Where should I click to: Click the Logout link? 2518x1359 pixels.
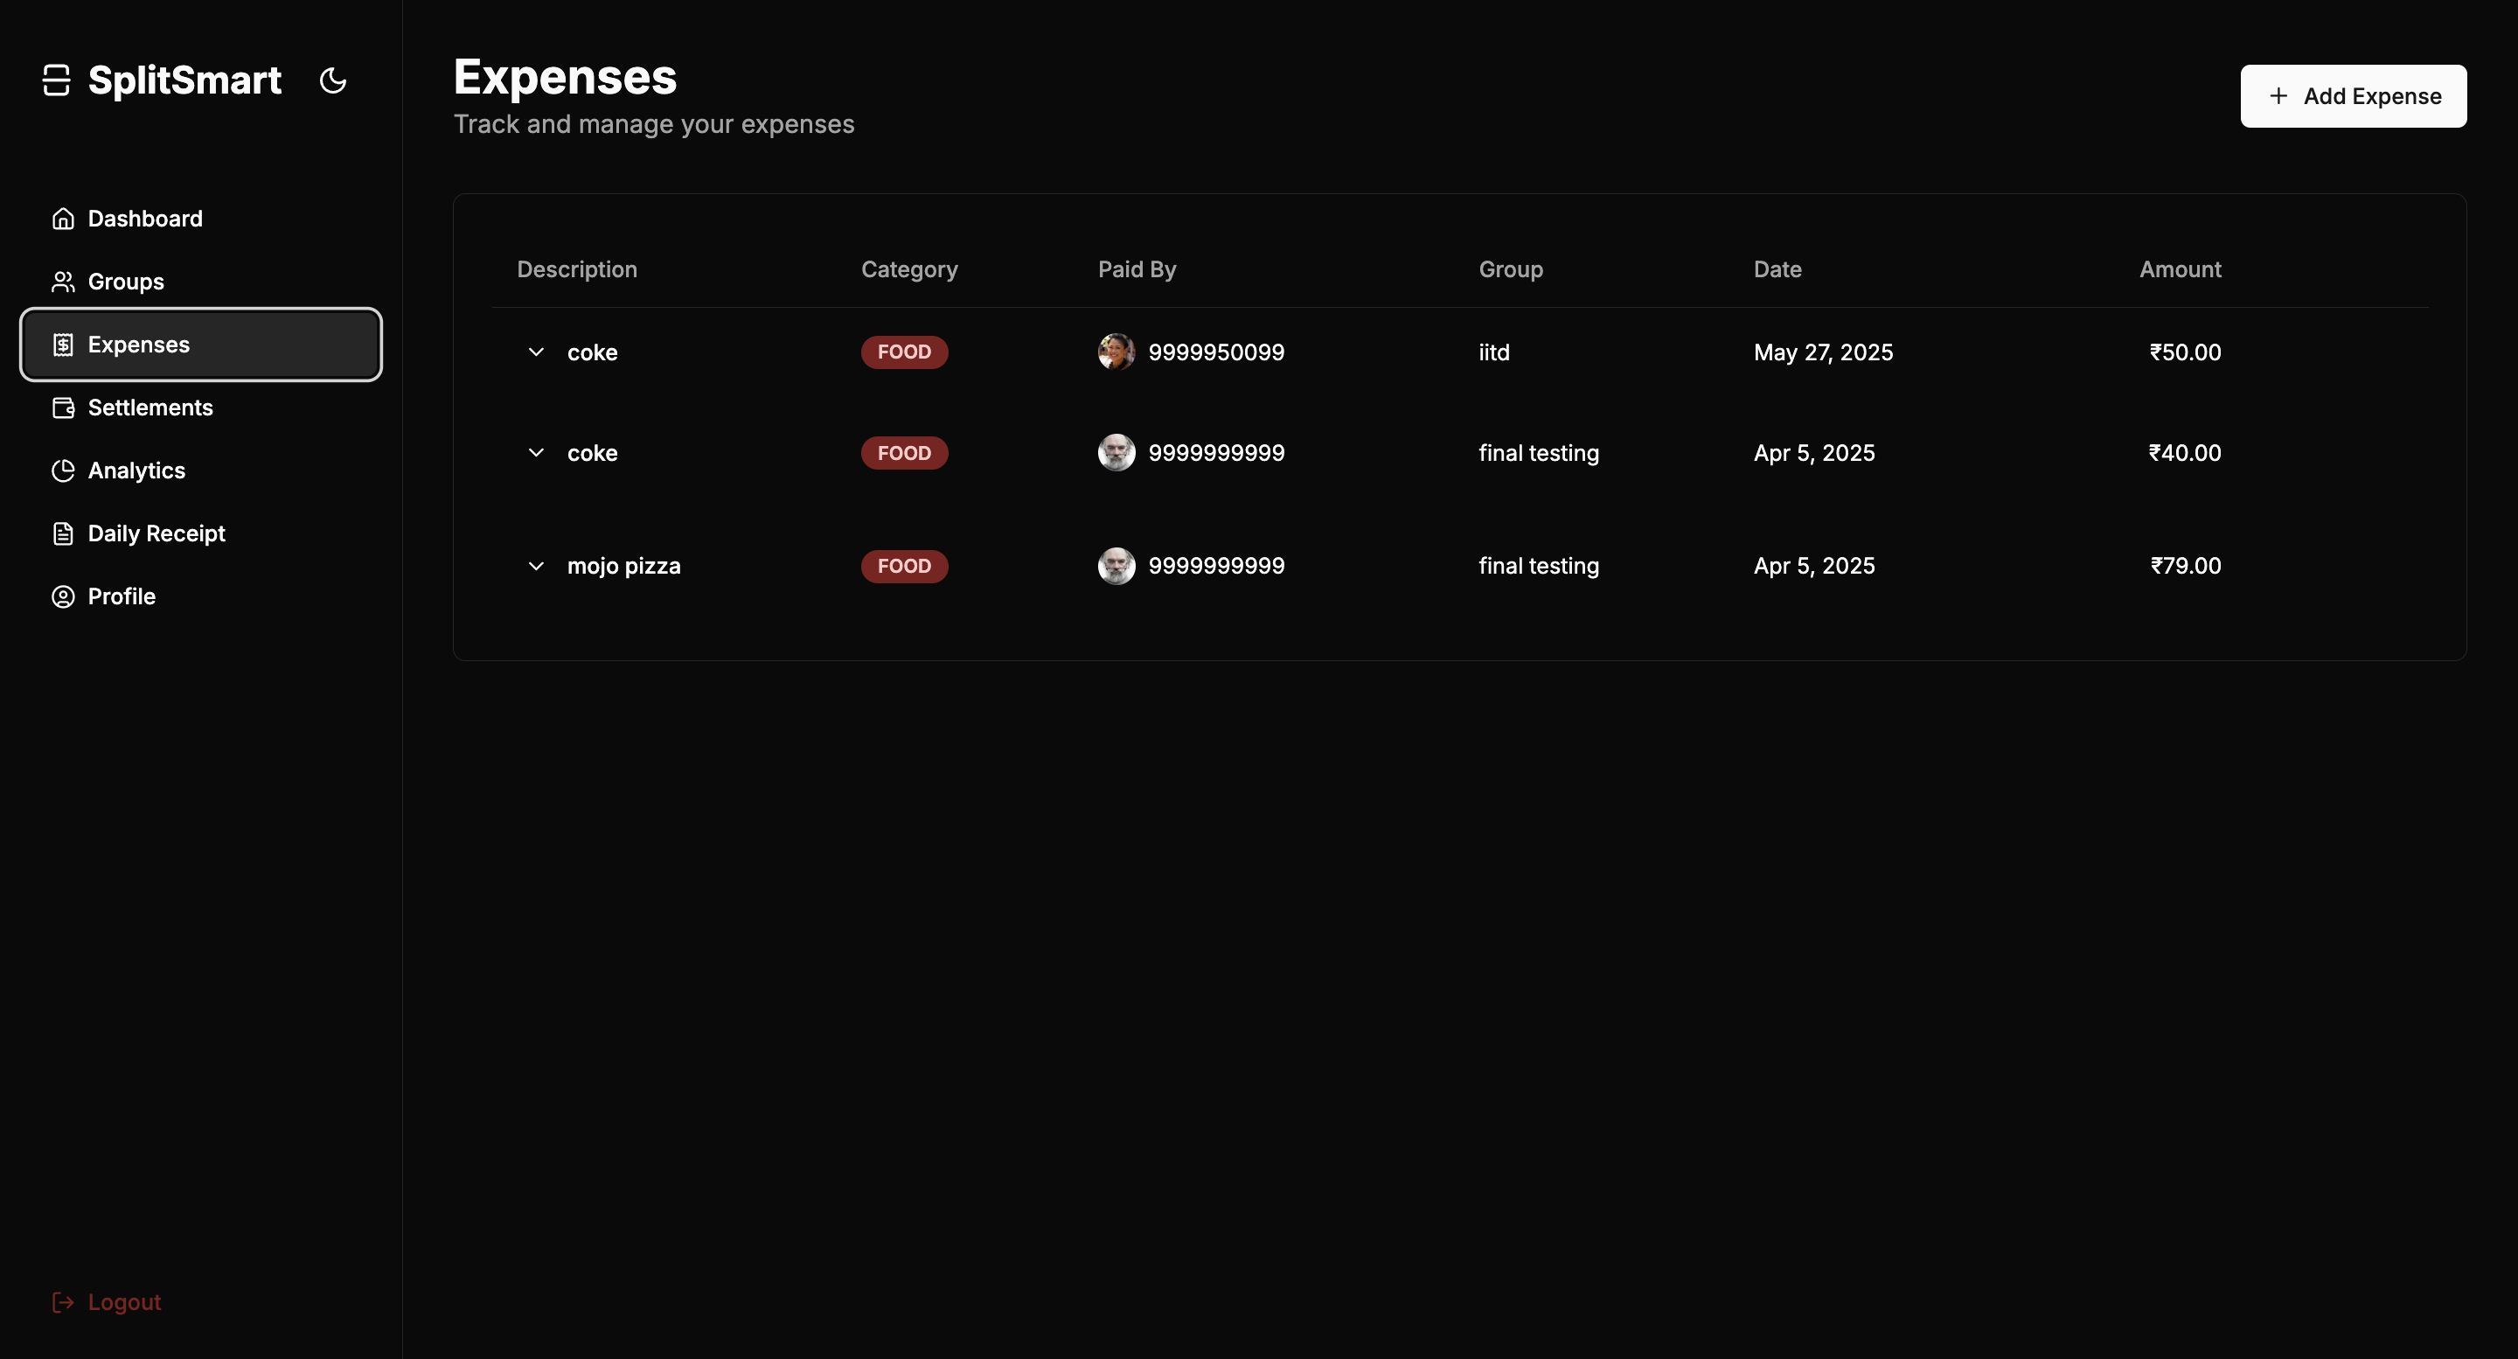pyautogui.click(x=123, y=1301)
